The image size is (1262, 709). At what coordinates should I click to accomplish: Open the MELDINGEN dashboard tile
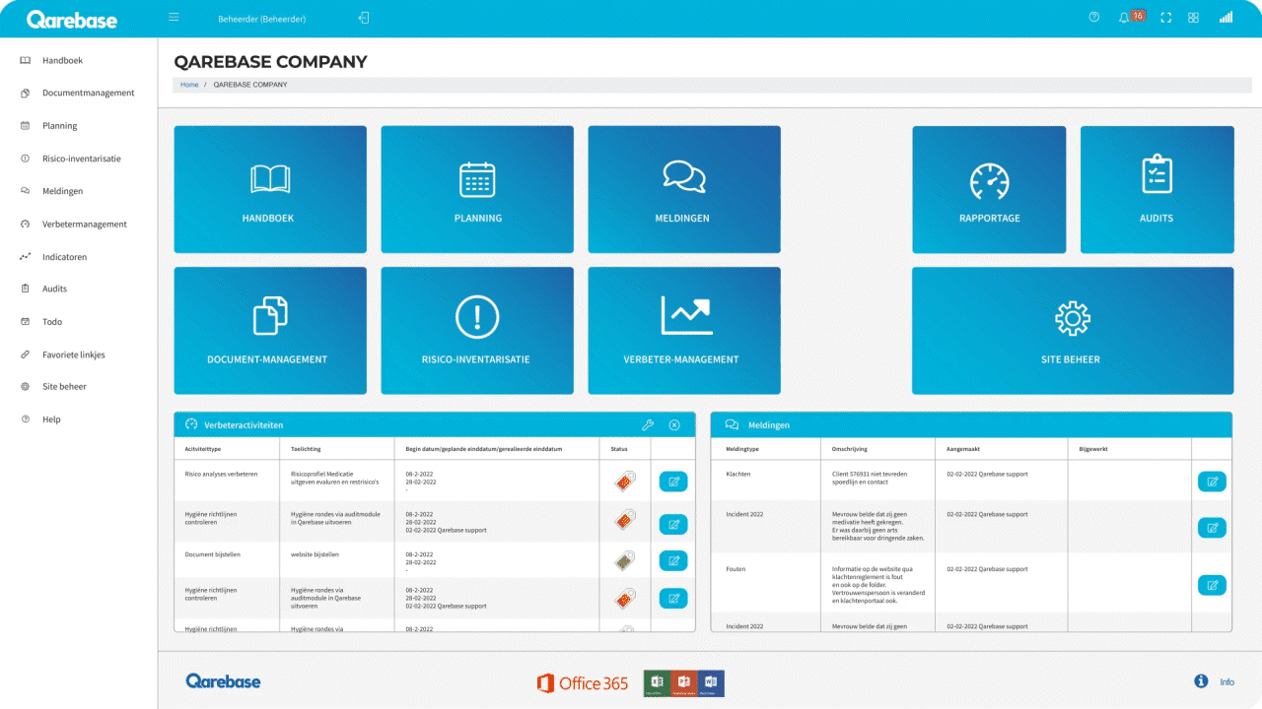(684, 189)
